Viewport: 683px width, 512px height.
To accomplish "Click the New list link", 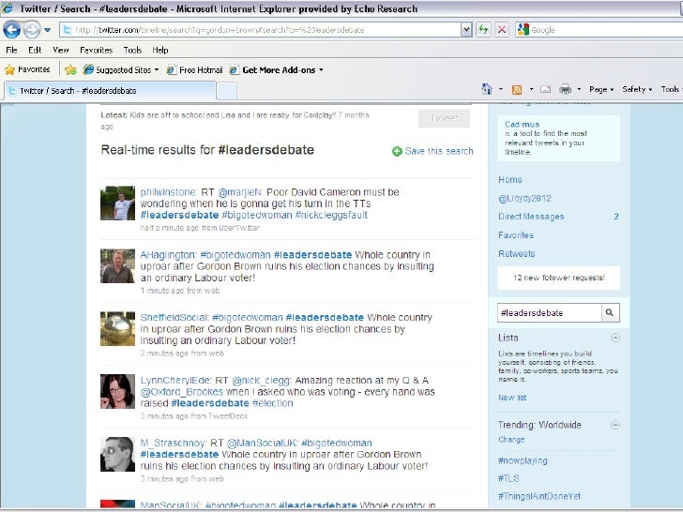I will [x=512, y=398].
